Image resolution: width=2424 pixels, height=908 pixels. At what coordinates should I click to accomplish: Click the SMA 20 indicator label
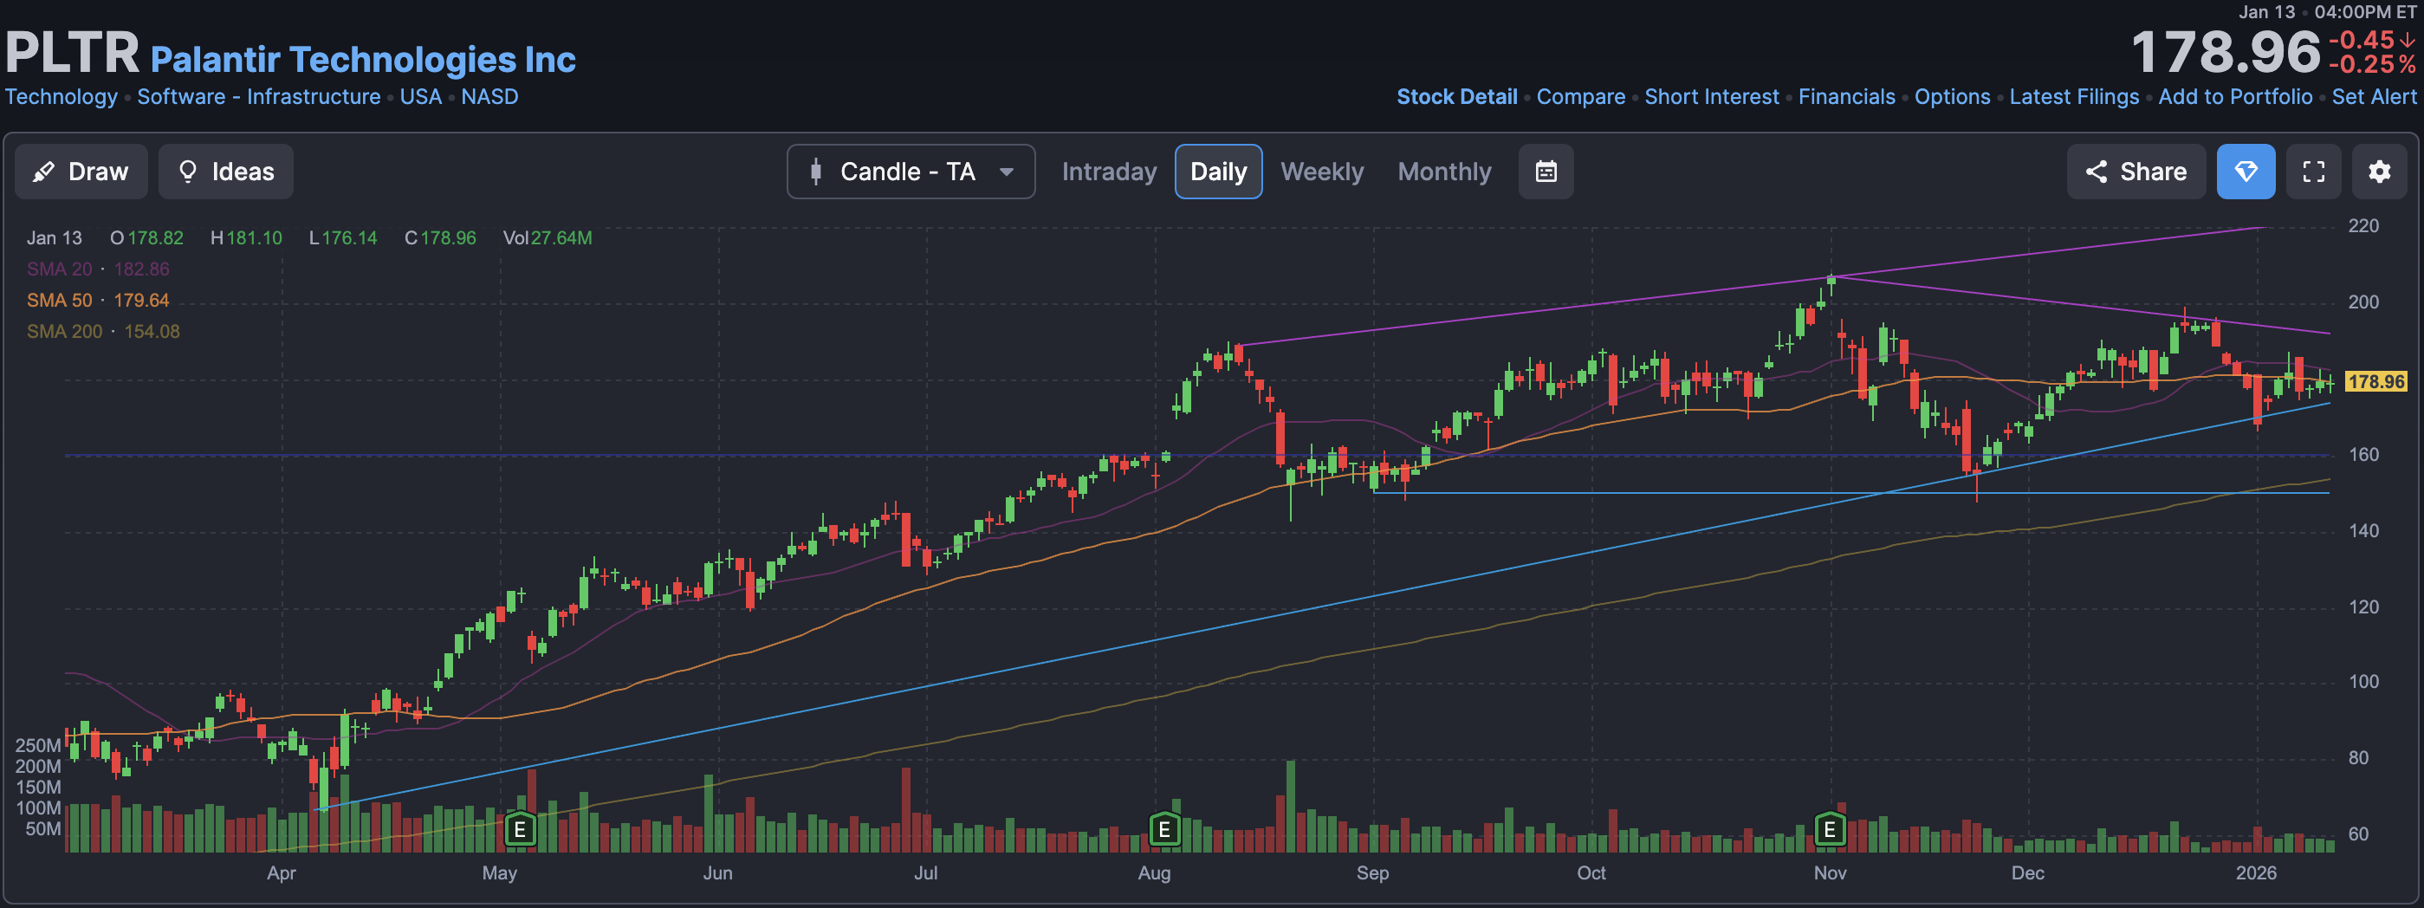click(59, 269)
